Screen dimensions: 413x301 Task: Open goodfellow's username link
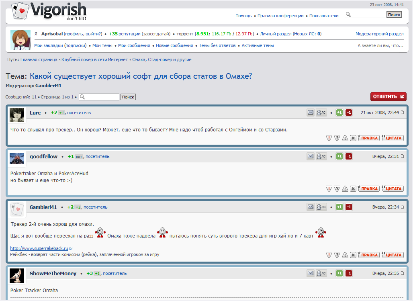(x=43, y=156)
